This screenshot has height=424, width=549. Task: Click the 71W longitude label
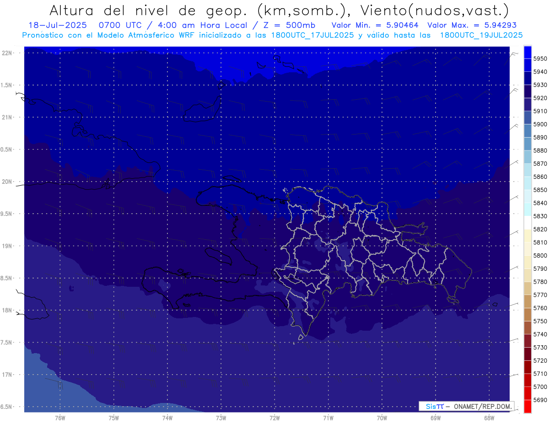[x=328, y=418]
